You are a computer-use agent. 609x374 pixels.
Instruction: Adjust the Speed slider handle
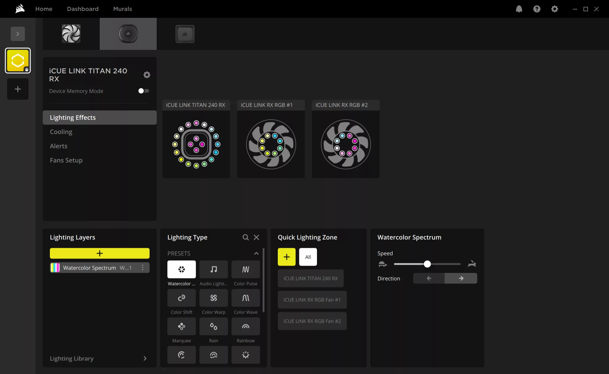click(427, 264)
